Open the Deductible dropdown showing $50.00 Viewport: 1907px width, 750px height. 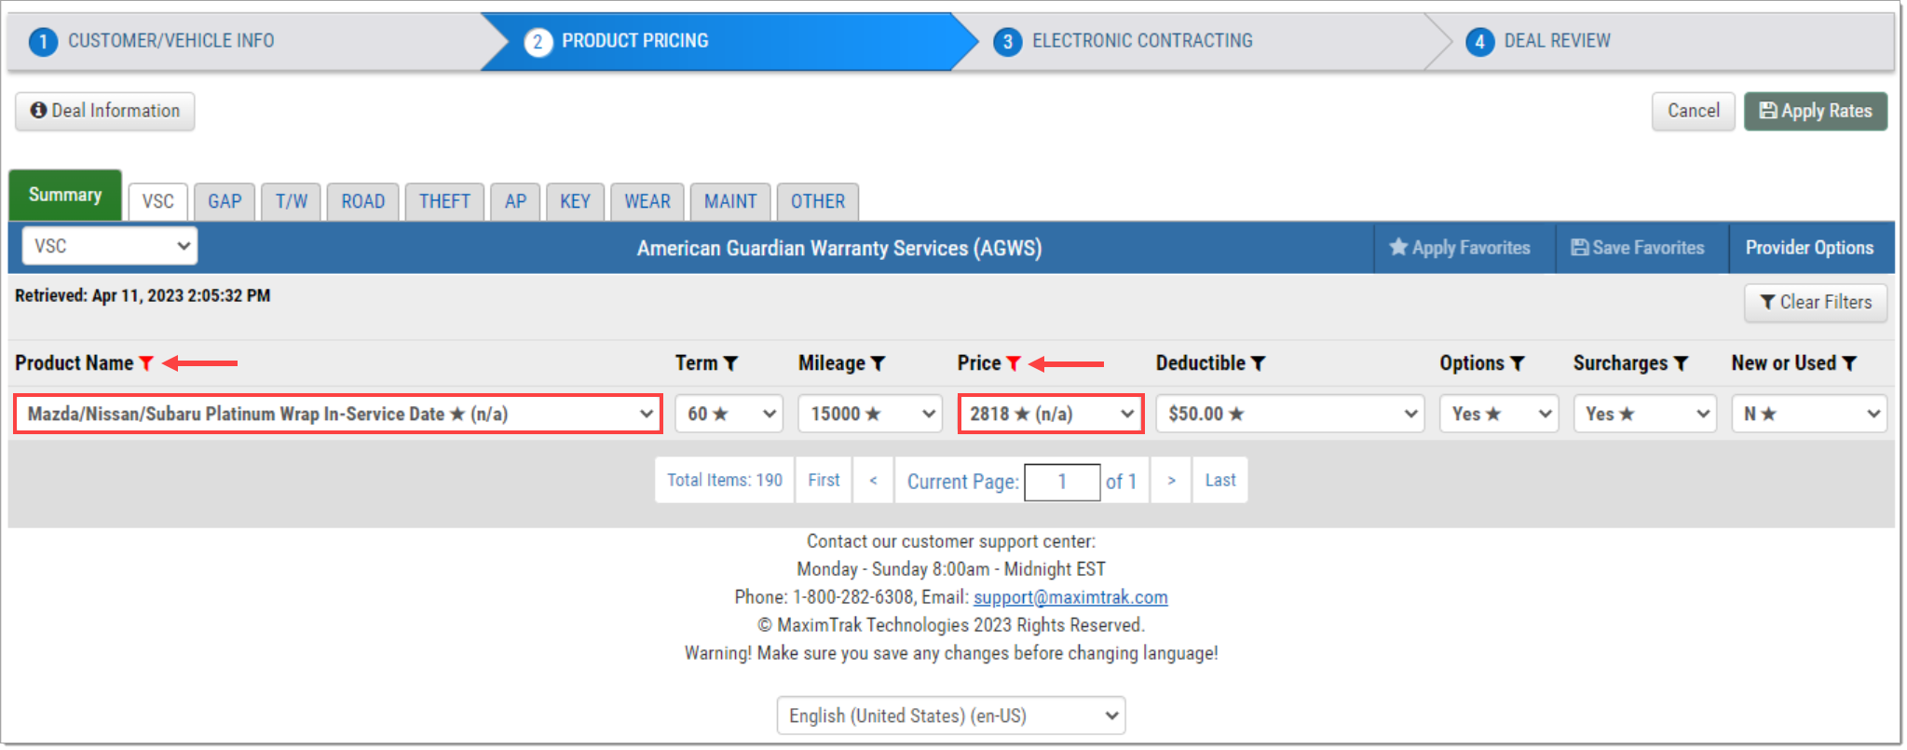pos(1290,414)
